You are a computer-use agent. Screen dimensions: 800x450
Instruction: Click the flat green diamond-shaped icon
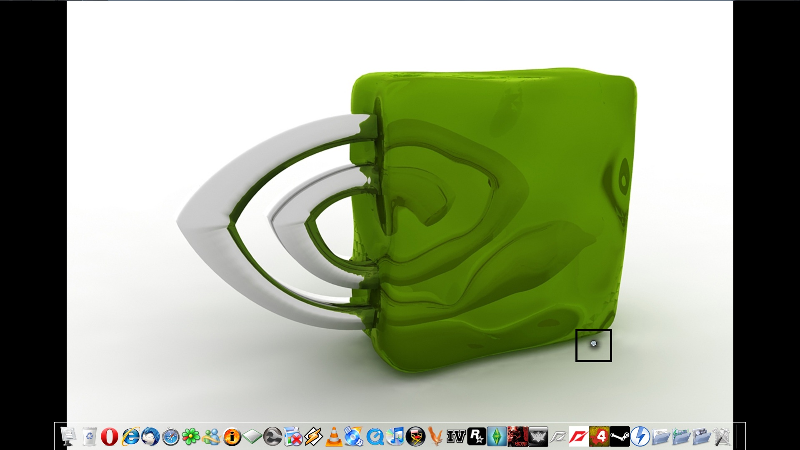tap(252, 436)
